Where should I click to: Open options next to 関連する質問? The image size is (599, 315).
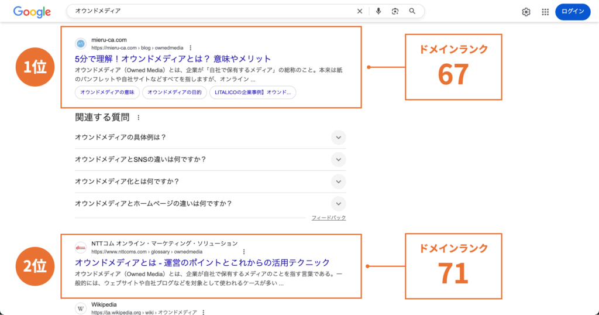click(x=138, y=117)
